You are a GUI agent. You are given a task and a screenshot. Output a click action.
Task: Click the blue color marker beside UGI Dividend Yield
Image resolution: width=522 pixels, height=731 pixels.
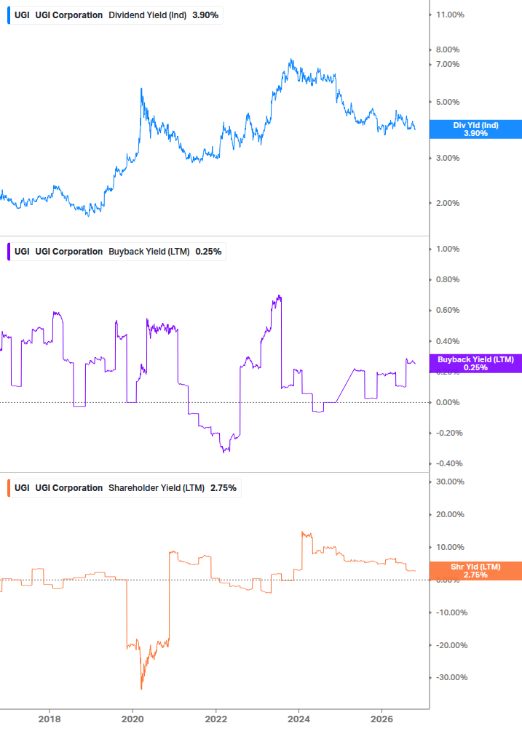click(x=9, y=15)
